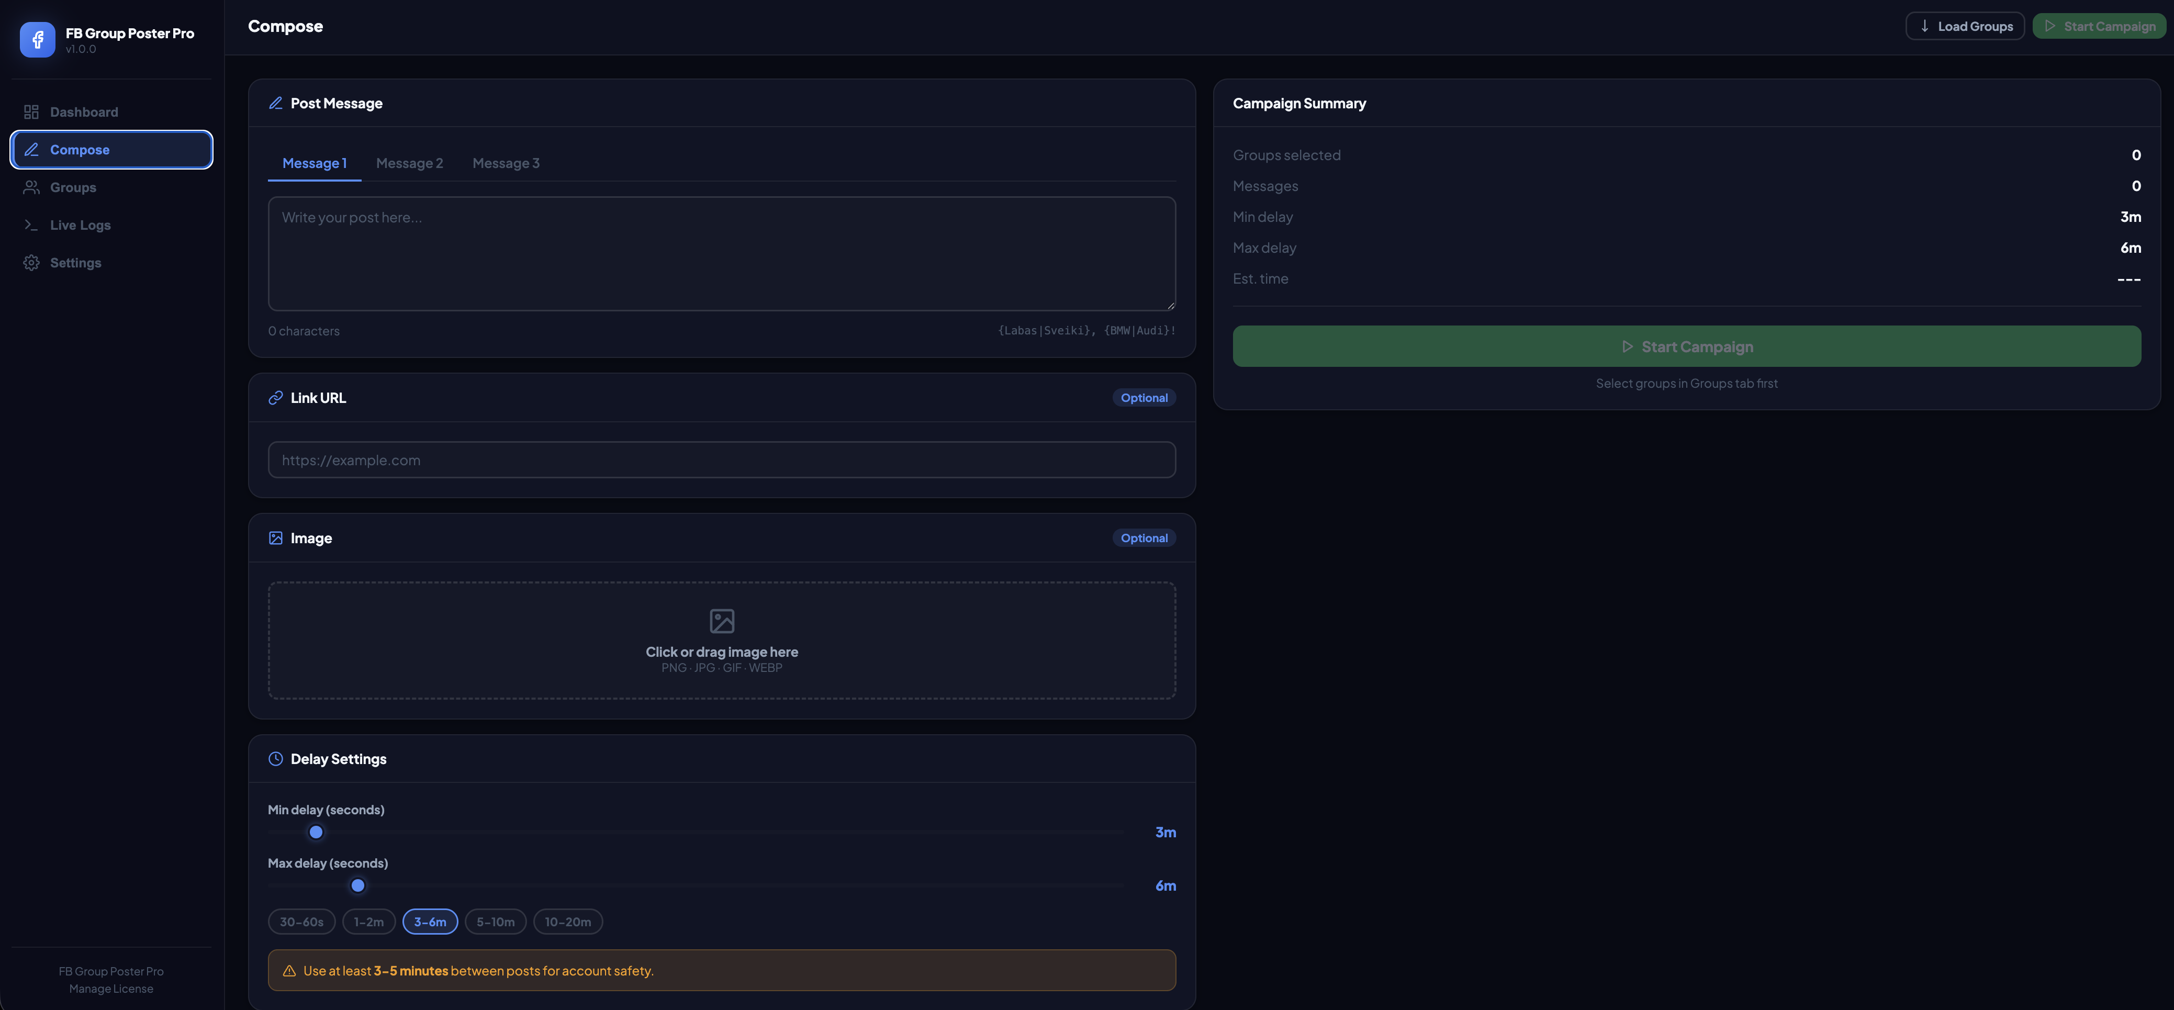Image resolution: width=2174 pixels, height=1010 pixels.
Task: Open the Dashboard page
Action: tap(111, 112)
